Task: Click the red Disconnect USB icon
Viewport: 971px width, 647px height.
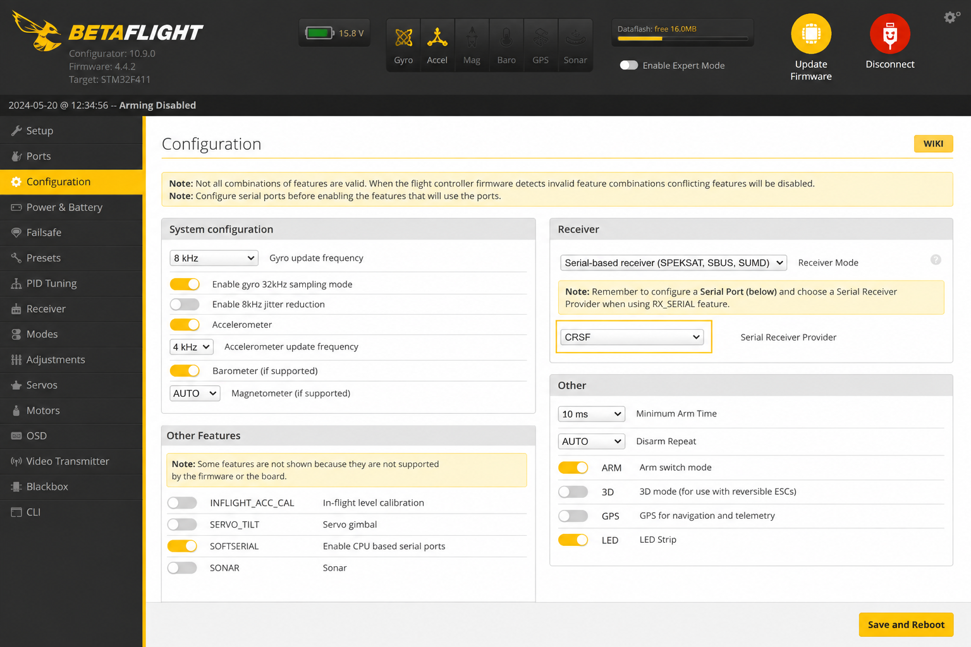Action: click(890, 33)
